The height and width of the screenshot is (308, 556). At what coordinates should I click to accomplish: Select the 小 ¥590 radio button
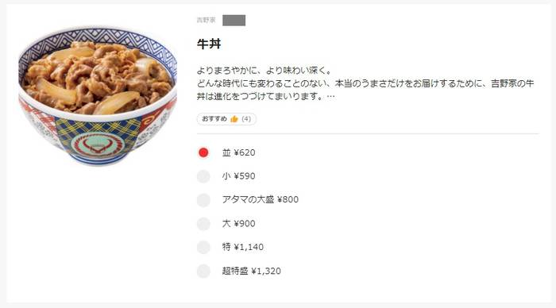[203, 176]
